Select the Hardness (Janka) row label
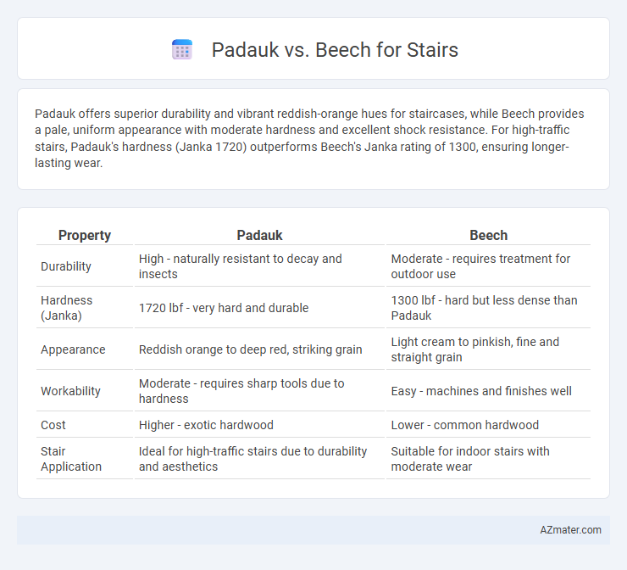 (x=66, y=308)
